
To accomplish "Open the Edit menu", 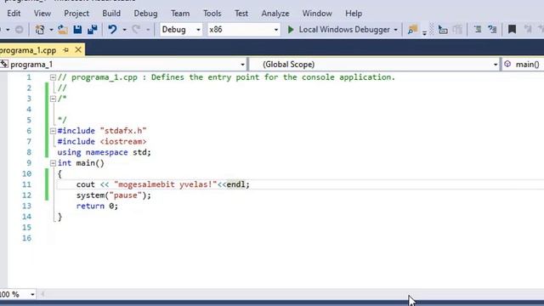I will tap(14, 14).
